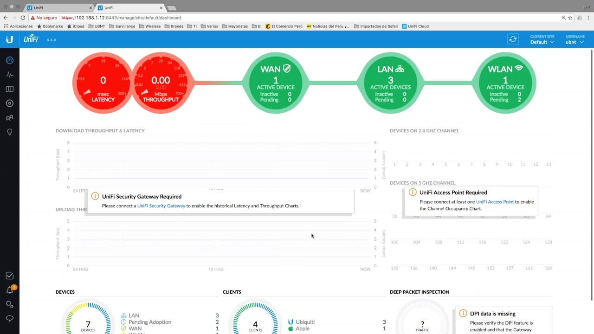The height and width of the screenshot is (334, 594).
Task: Open the Noticias del Peru bookmark
Action: (x=328, y=26)
